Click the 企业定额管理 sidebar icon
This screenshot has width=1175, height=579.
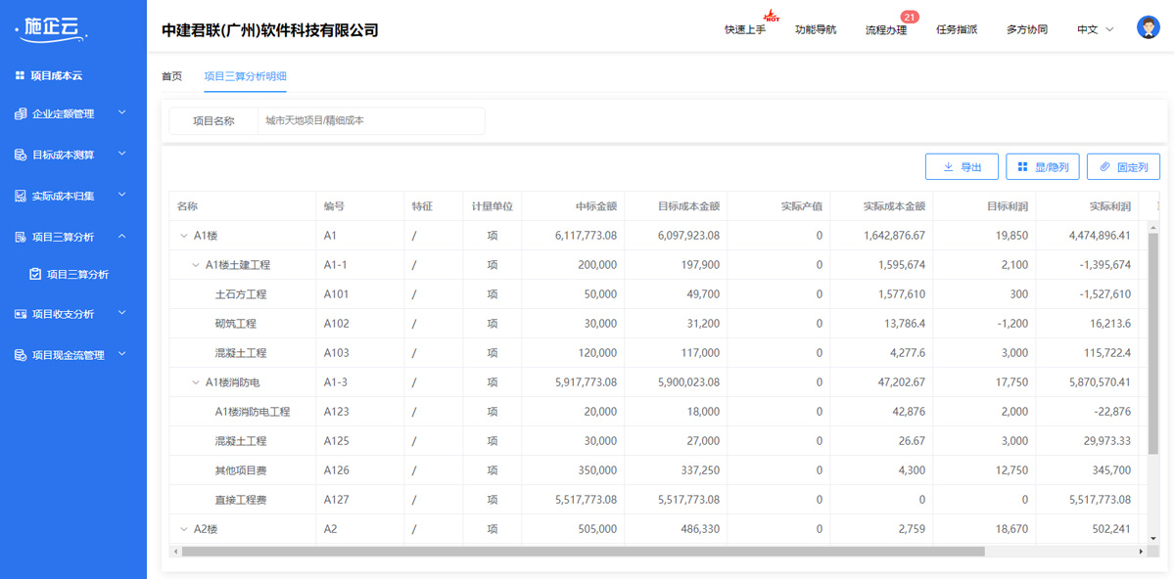(21, 114)
